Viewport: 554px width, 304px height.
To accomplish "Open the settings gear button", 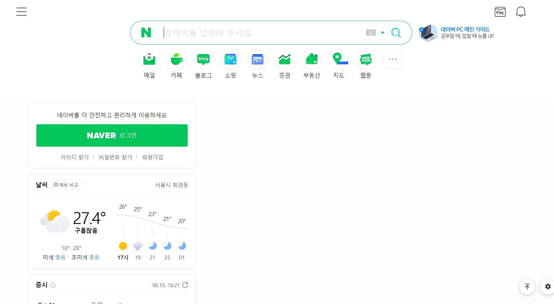I will click(x=548, y=286).
